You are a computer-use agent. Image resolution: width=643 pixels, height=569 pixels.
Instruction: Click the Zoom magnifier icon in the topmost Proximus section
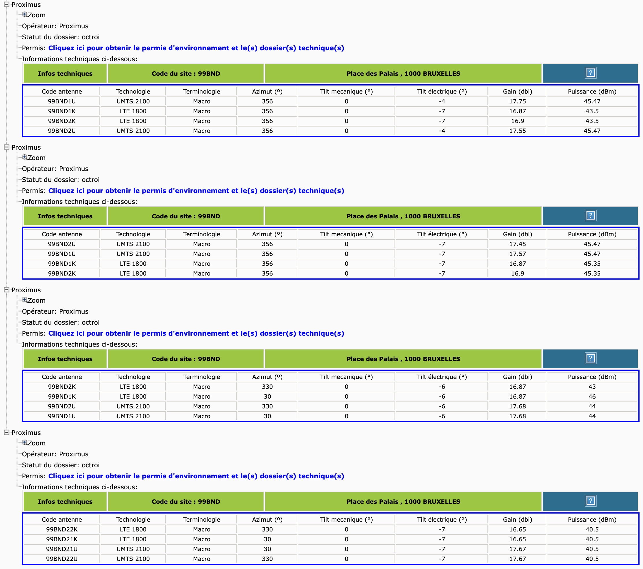point(25,14)
